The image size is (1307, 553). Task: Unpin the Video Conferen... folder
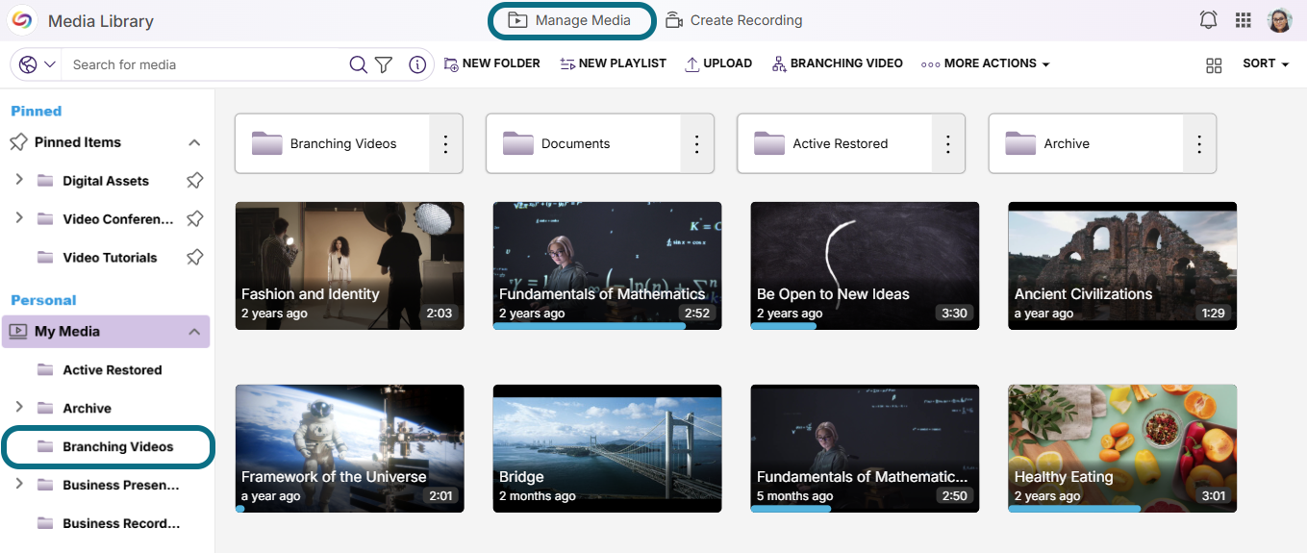pyautogui.click(x=194, y=219)
